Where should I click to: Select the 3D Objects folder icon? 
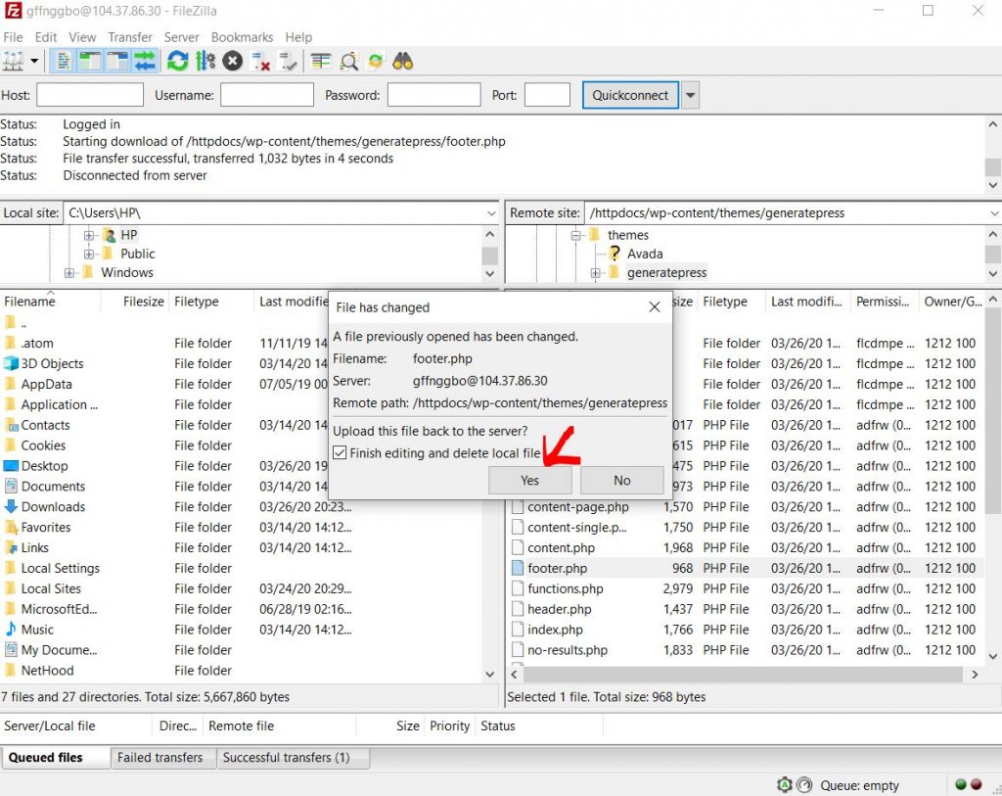10,363
